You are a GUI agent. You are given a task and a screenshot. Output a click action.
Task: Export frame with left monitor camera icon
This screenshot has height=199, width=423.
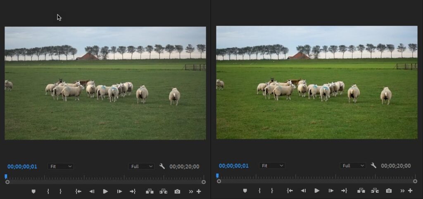(177, 191)
